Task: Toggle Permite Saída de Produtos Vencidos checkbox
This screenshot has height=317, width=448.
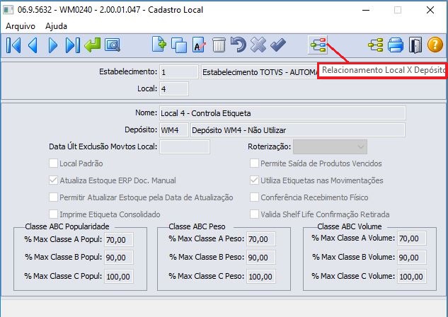Action: (254, 163)
